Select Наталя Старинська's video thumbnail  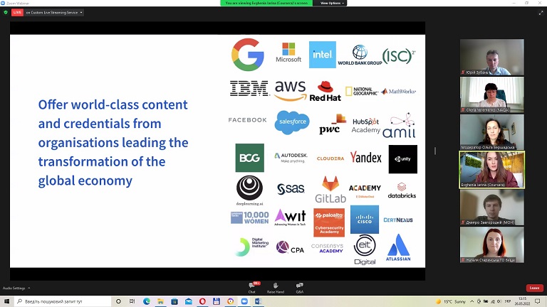tap(492, 244)
